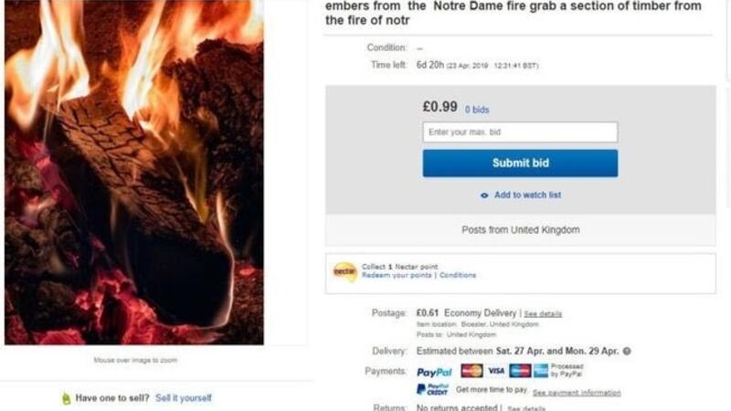Click the Mastercard payment icon
Viewport: 731px width, 411px height.
471,371
